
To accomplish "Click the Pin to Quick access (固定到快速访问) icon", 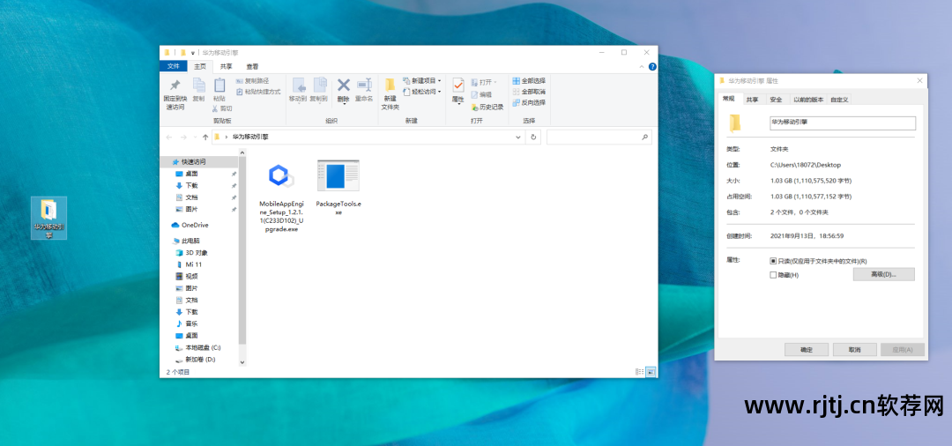I will point(175,85).
